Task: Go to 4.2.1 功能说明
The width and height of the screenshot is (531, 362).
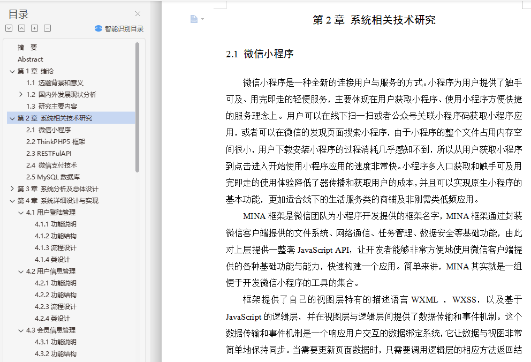Action: (56, 283)
